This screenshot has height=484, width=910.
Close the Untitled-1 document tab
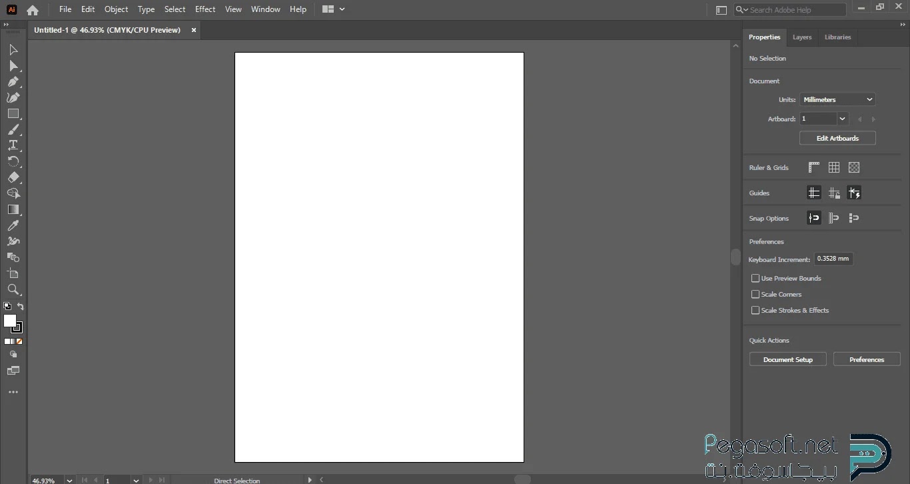click(194, 30)
